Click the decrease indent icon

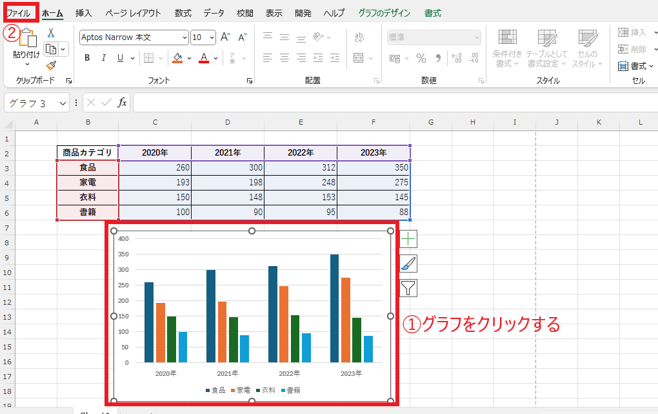(x=318, y=57)
